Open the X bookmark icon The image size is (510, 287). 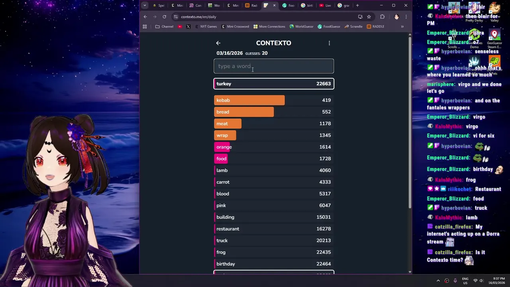(x=188, y=27)
